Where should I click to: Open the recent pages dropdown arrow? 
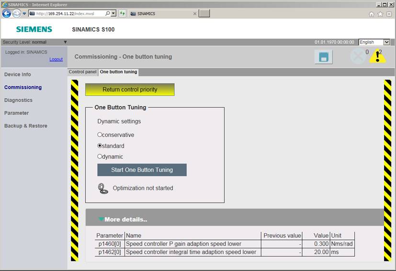24,13
